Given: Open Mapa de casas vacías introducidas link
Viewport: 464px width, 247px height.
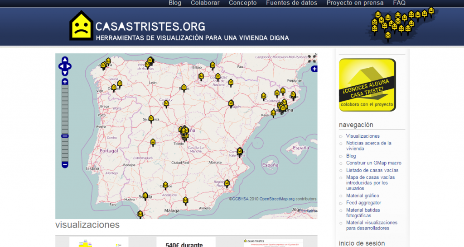Looking at the screenshot, I should pos(371,183).
